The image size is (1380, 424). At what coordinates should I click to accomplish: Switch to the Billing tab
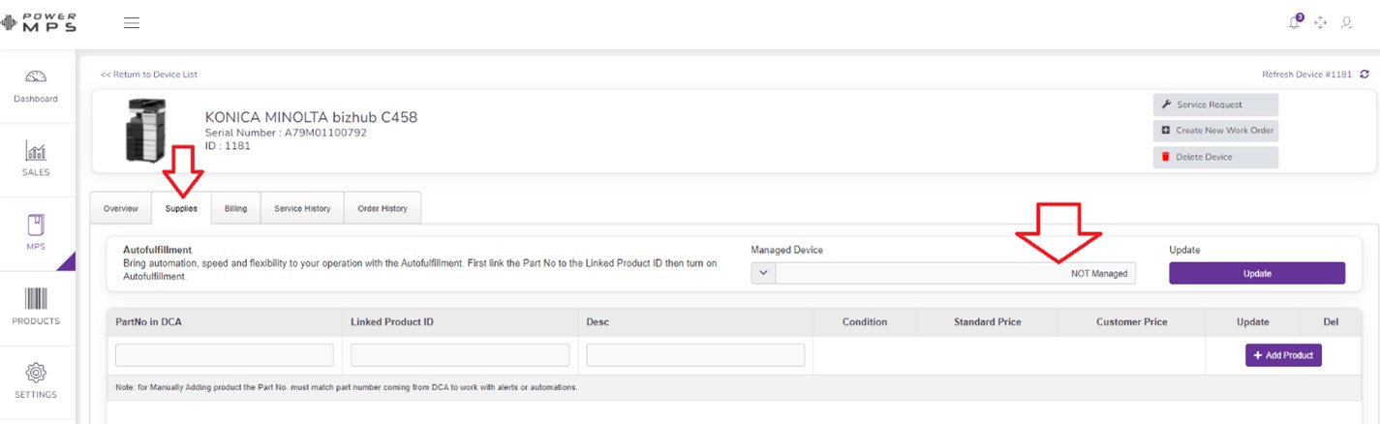point(235,208)
